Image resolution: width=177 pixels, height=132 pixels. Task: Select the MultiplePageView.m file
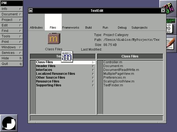click(x=133, y=74)
